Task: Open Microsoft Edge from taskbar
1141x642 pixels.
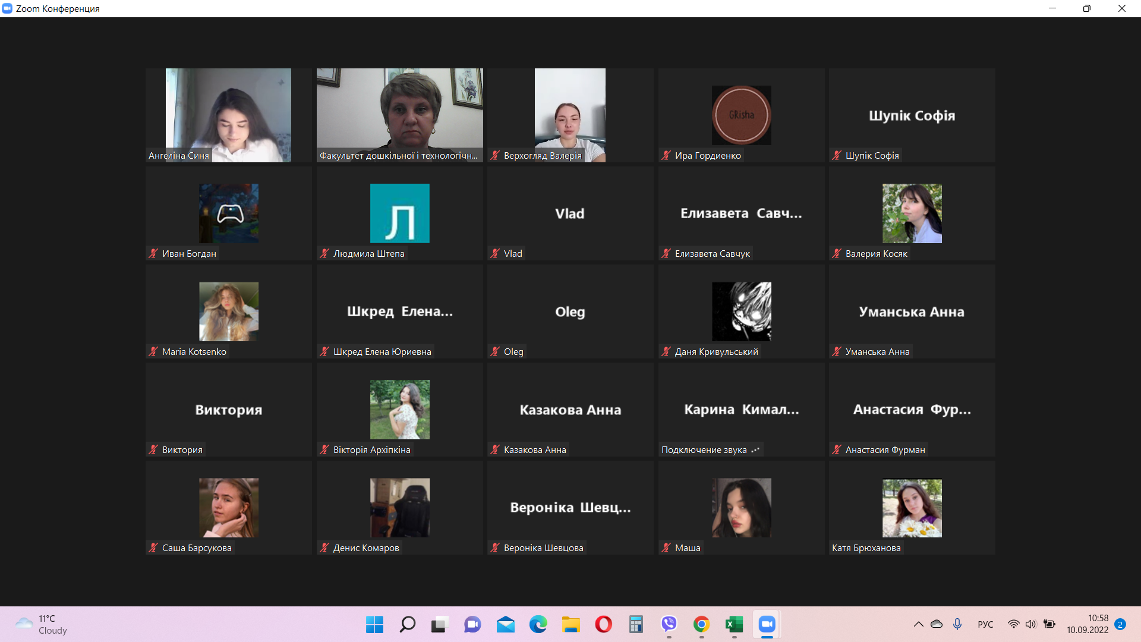Action: click(538, 624)
